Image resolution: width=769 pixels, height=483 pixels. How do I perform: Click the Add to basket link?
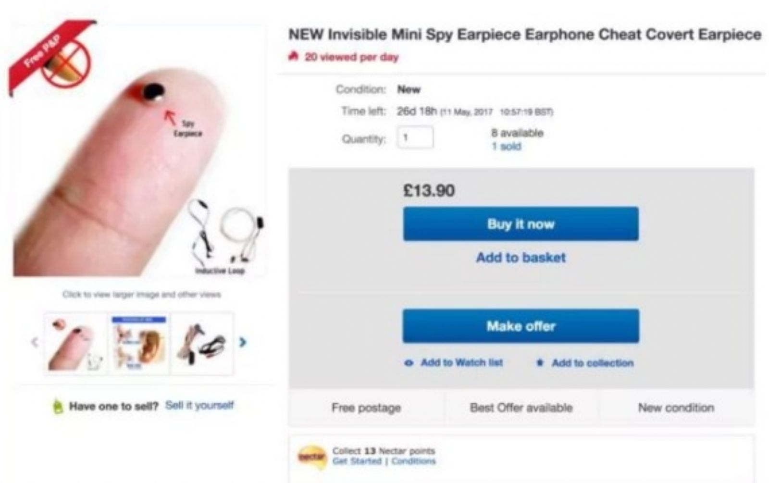point(521,258)
